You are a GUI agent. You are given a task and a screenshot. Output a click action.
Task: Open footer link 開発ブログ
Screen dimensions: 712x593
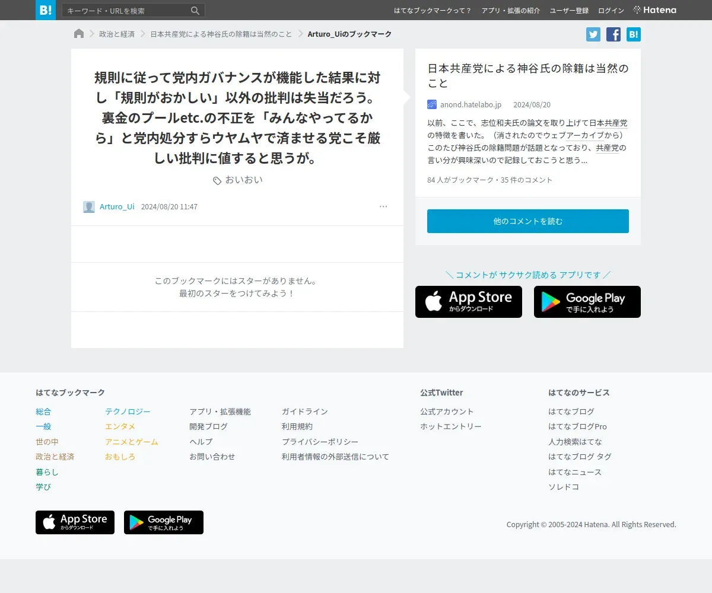click(x=208, y=426)
